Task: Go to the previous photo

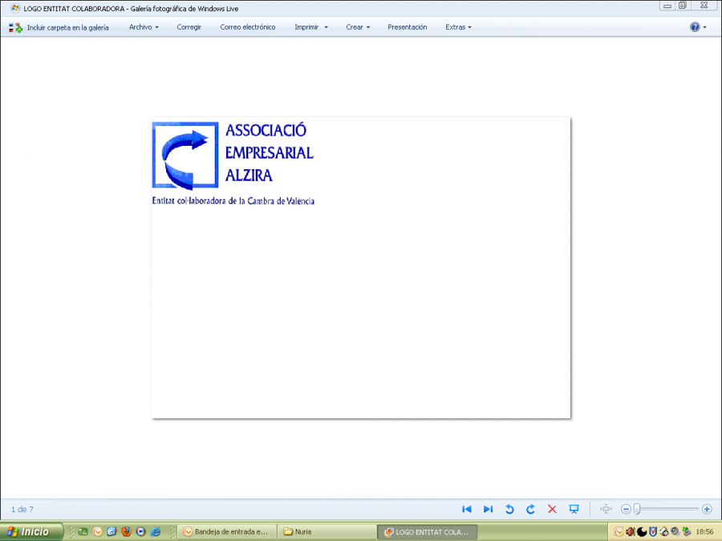Action: pos(466,509)
